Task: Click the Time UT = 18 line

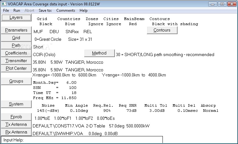Action: tap(55, 93)
